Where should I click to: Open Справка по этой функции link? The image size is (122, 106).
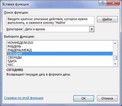24,98
